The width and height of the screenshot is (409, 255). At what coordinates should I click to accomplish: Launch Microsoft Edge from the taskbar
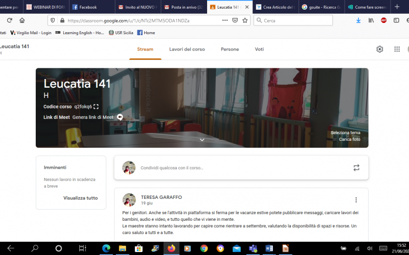point(106,248)
